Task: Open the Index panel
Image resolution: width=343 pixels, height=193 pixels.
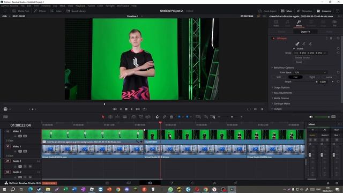Action: pos(56,11)
